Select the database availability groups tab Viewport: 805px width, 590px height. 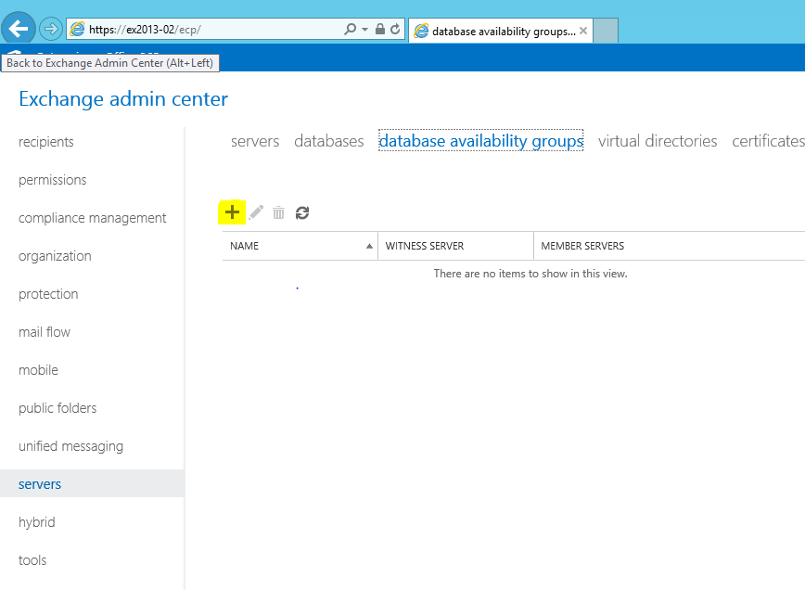481,141
